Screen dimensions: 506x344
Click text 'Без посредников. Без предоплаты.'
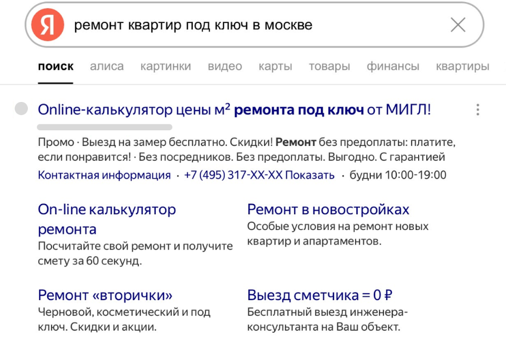pos(232,157)
